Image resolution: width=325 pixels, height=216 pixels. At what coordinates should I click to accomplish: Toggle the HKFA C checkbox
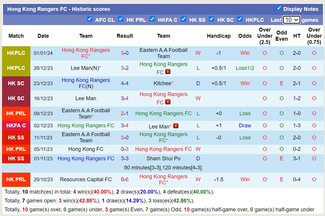pyautogui.click(x=152, y=19)
